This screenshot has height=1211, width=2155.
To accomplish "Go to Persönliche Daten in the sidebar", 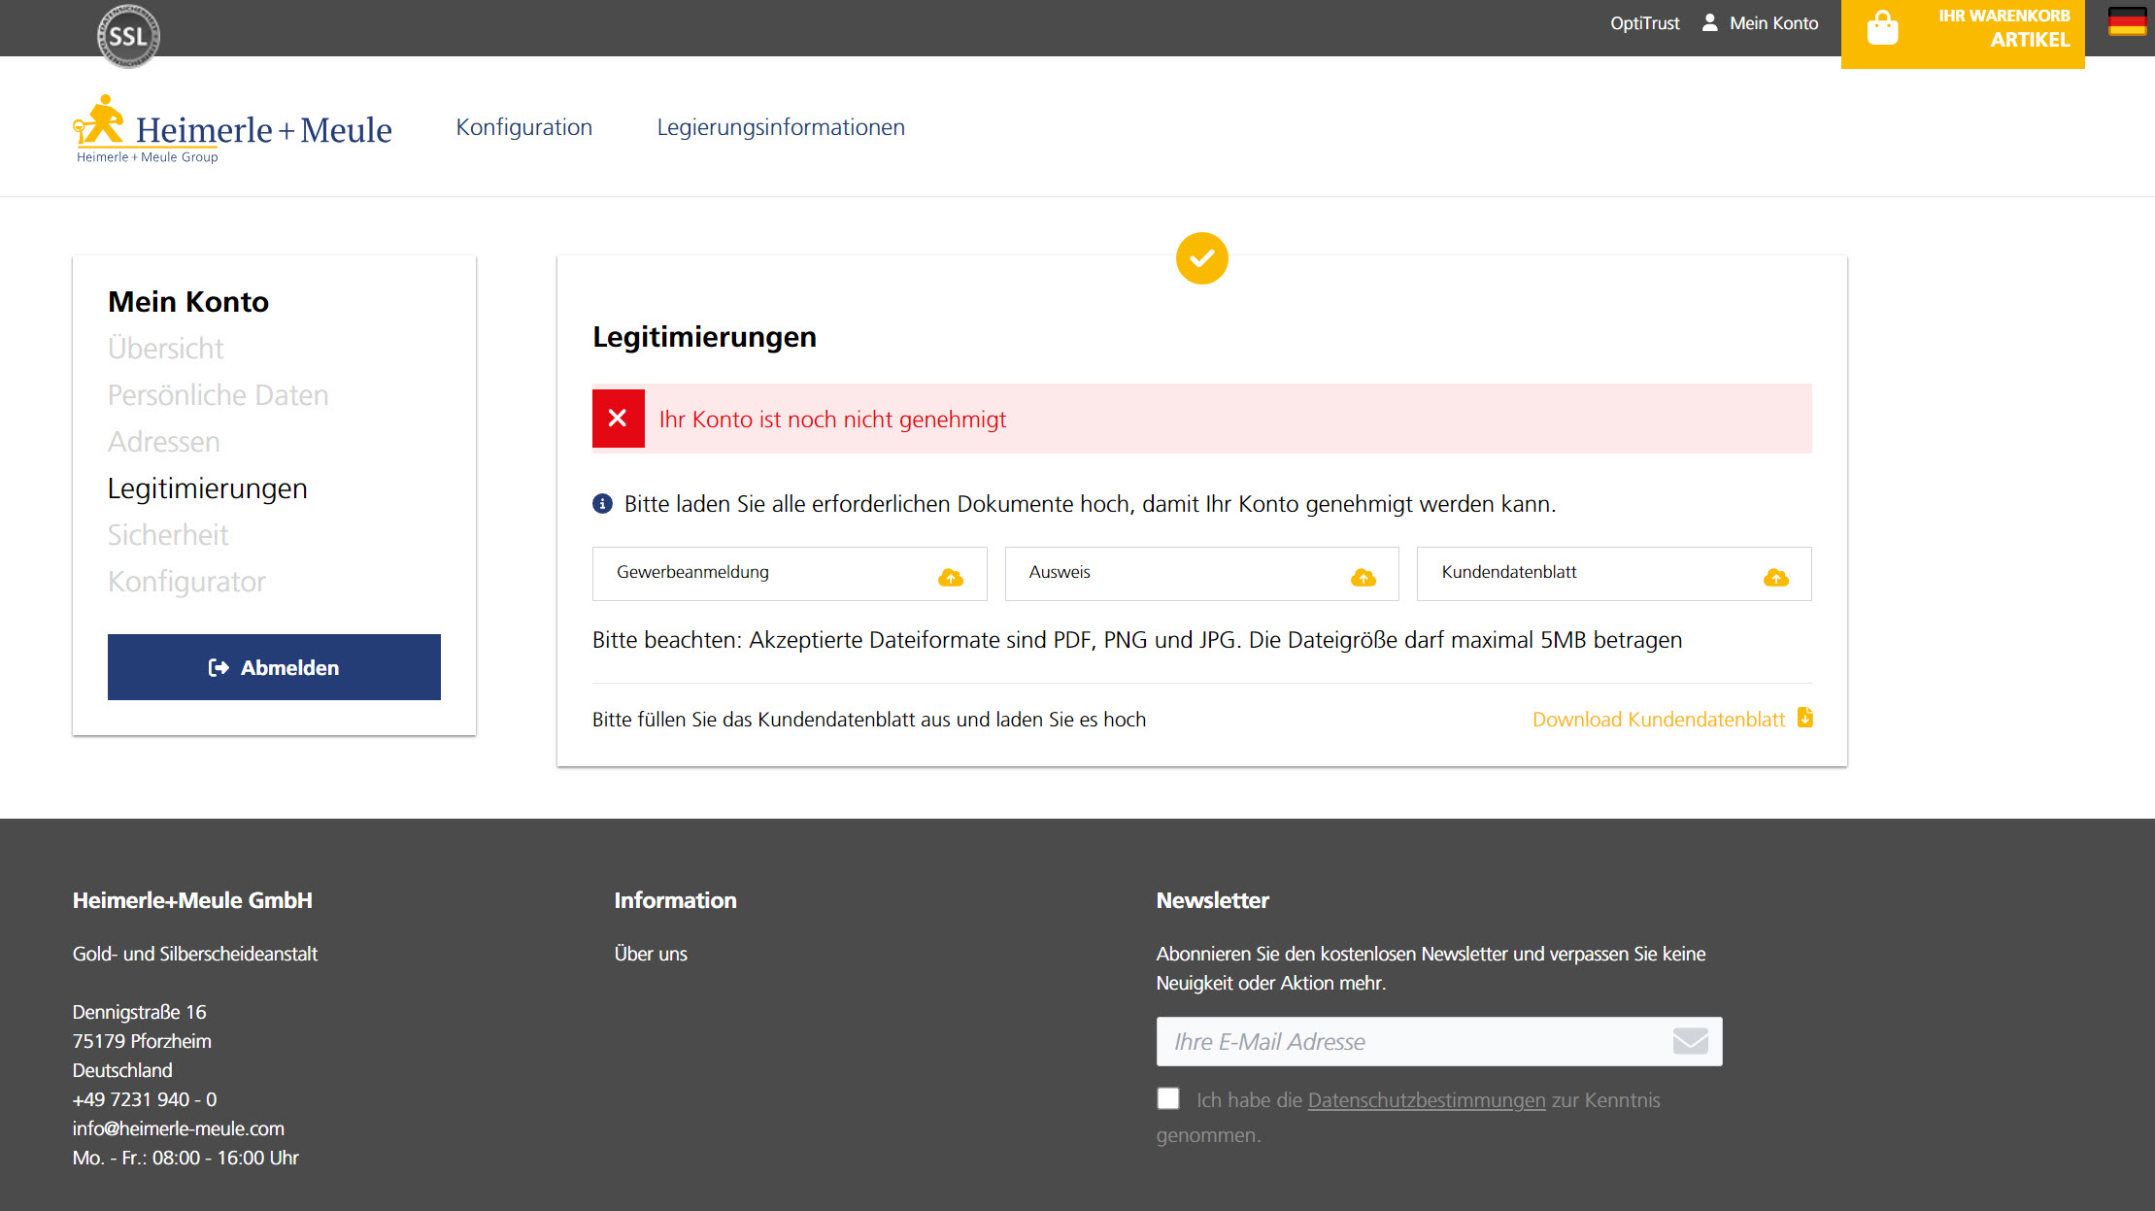I will click(218, 395).
